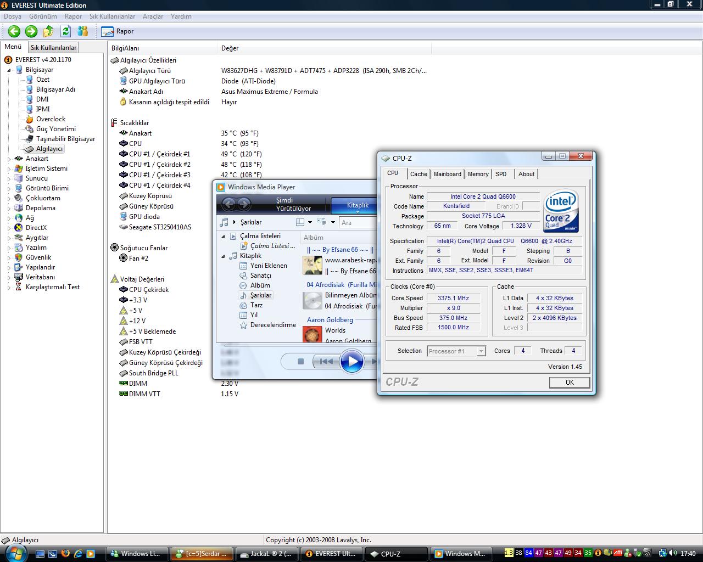Expand the İşletim Sistemi tree node

point(9,169)
